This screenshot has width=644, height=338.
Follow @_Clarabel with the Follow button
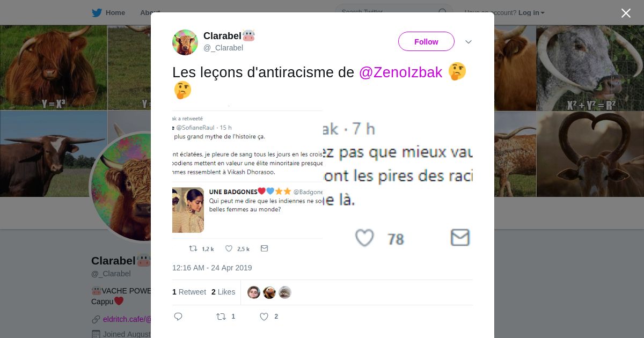pos(426,41)
